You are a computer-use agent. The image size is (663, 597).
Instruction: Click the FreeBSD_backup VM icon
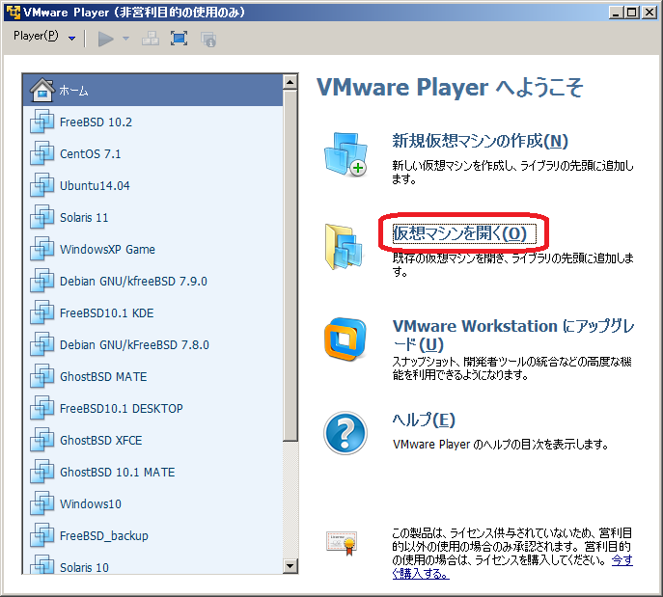(41, 535)
